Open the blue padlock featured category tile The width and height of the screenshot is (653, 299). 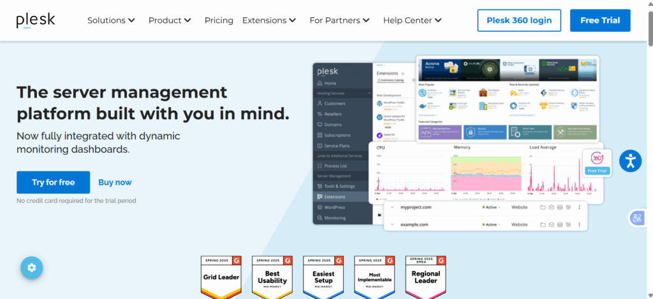coord(485,133)
